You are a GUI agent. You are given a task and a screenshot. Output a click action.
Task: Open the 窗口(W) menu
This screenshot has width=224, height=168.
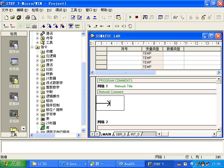91,10
